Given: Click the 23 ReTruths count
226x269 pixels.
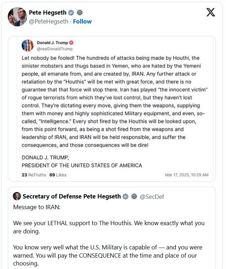Looking at the screenshot, I should tap(33, 175).
